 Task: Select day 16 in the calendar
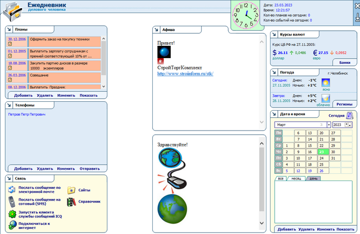(309, 152)
